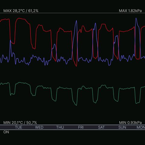This screenshot has height=145, width=145.
Task: Click the purple VPD spike before Friday
Action: click(76, 21)
